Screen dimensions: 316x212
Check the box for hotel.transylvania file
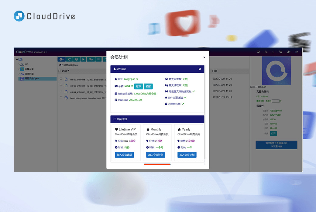(x=61, y=98)
